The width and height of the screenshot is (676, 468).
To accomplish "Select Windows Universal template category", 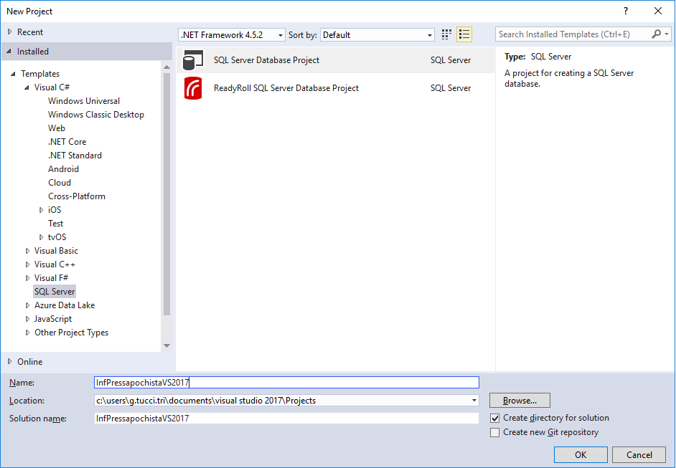I will [x=84, y=101].
